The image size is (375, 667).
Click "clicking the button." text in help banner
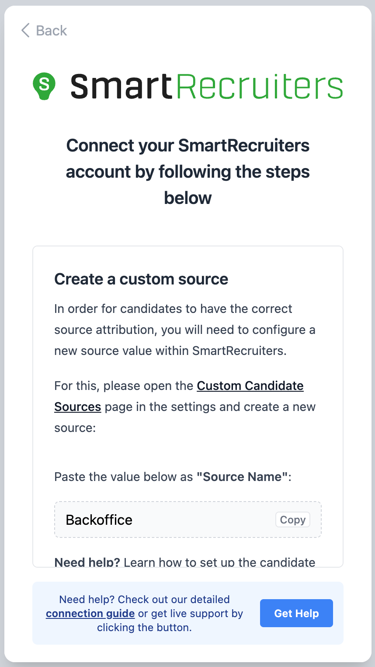(144, 628)
